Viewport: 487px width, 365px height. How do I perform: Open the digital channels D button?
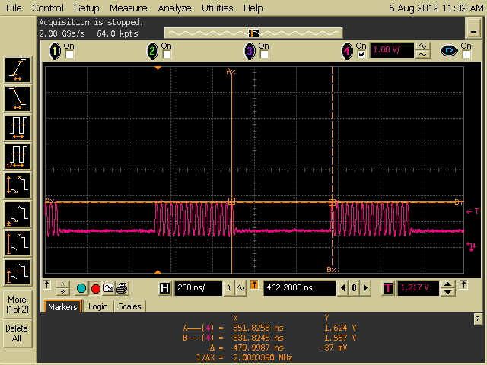pyautogui.click(x=449, y=50)
